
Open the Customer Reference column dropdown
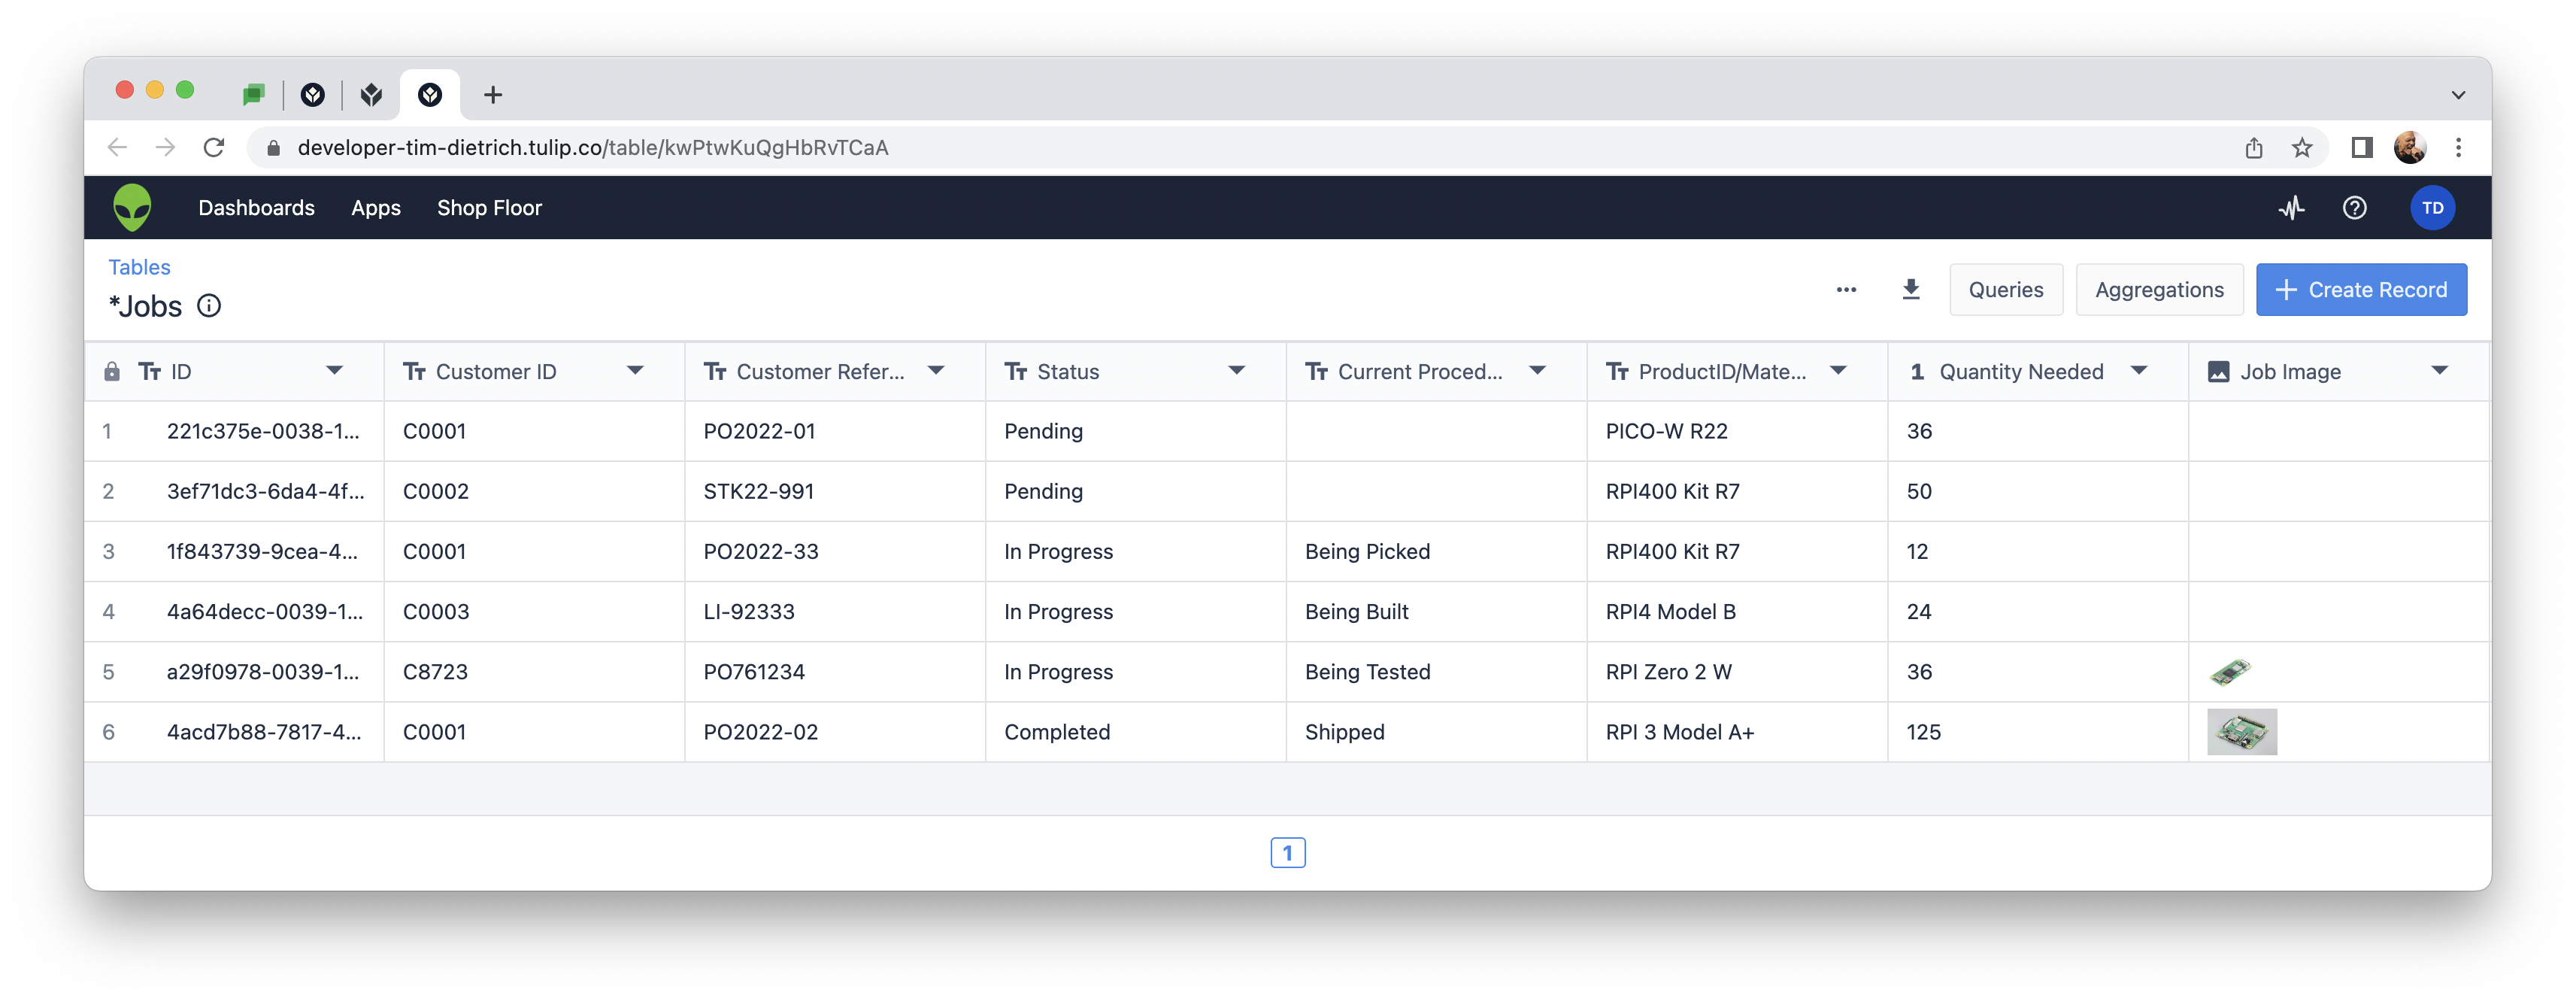936,371
